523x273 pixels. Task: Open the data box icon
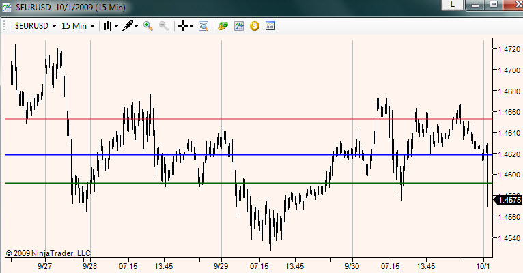click(x=203, y=26)
